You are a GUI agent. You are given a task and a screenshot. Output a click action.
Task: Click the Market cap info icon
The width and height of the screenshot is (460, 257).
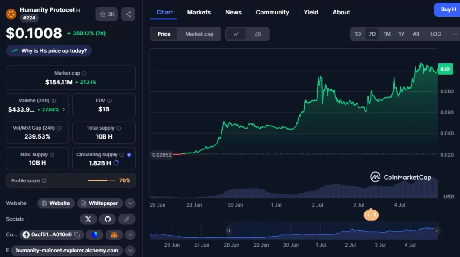click(x=84, y=73)
